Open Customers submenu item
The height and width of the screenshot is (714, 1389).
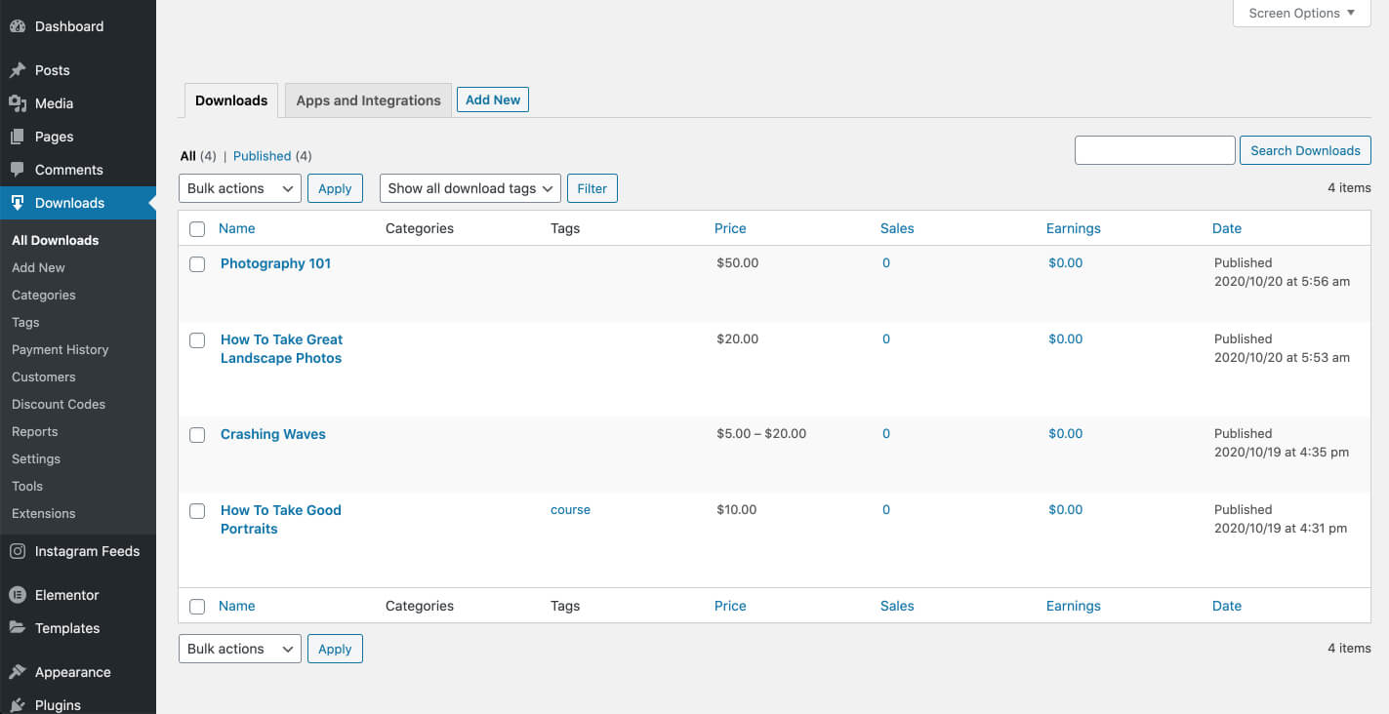pos(43,377)
